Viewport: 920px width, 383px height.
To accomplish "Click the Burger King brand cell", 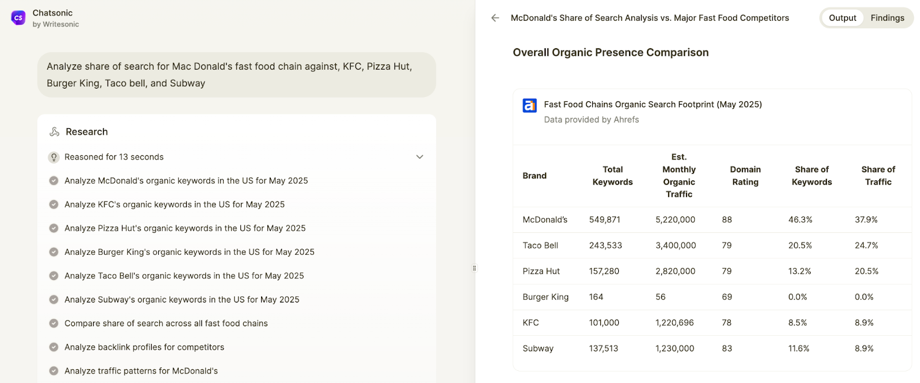I will [x=546, y=297].
